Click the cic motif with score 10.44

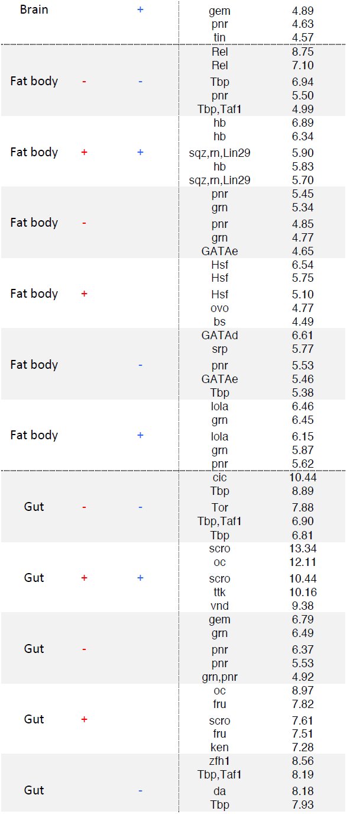pos(220,477)
